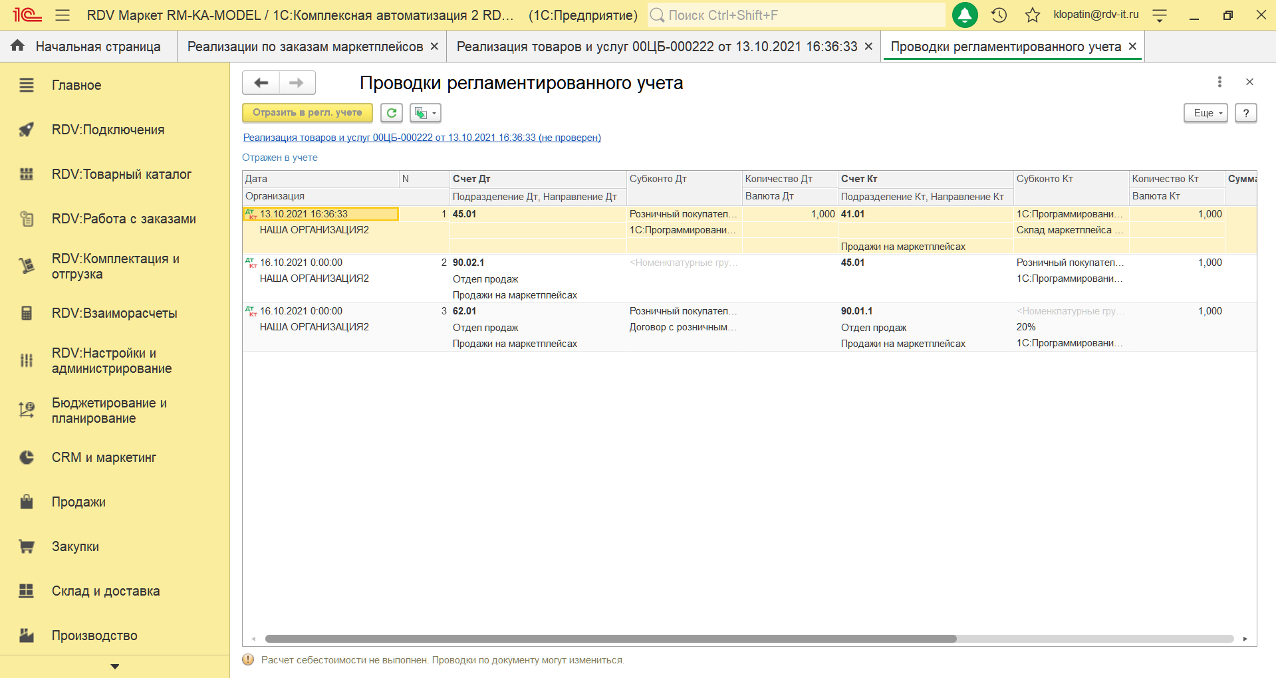The height and width of the screenshot is (678, 1276).
Task: Click the green refresh icon button
Action: click(392, 113)
